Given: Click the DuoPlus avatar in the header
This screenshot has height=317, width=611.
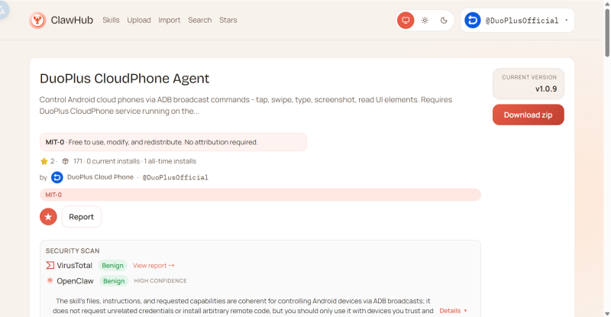Looking at the screenshot, I should coord(472,21).
